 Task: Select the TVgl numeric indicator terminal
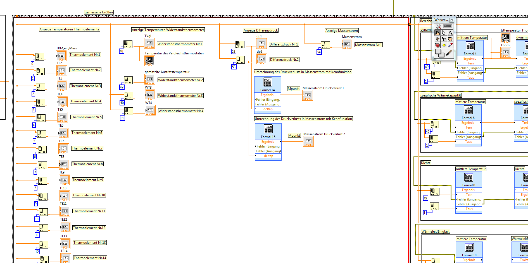coord(149,43)
